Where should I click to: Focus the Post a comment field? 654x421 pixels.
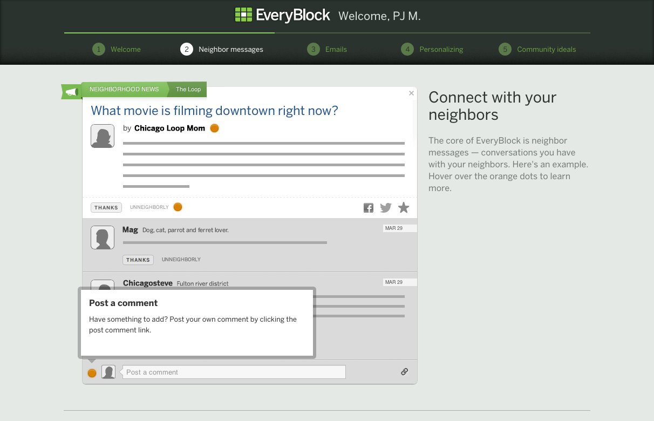(234, 372)
